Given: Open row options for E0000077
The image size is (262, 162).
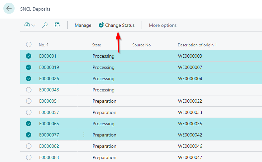Looking at the screenshot, I should [84, 135].
